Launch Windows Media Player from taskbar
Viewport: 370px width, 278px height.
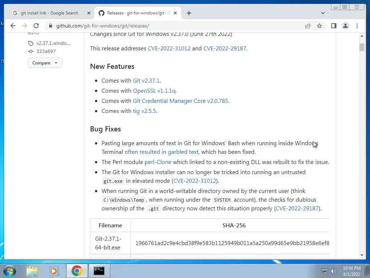tap(54, 271)
